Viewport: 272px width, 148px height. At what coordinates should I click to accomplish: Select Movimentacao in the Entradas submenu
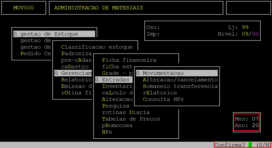point(163,73)
